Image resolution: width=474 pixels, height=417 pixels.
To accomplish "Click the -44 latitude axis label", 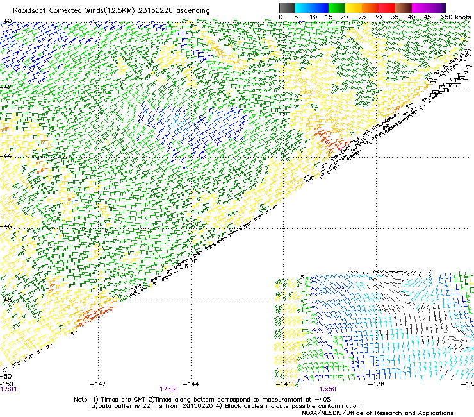I will pyautogui.click(x=6, y=156).
